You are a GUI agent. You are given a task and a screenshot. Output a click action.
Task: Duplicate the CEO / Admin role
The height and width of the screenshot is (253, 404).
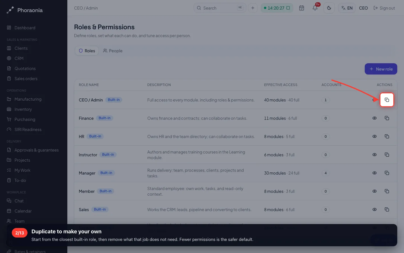tap(387, 100)
